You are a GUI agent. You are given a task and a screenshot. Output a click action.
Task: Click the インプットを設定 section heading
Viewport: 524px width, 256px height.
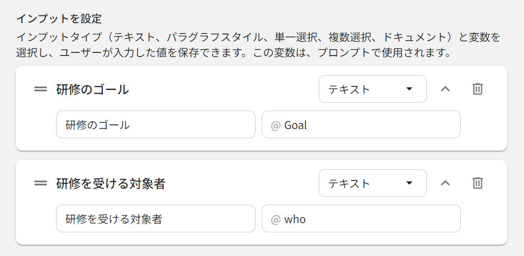click(59, 19)
